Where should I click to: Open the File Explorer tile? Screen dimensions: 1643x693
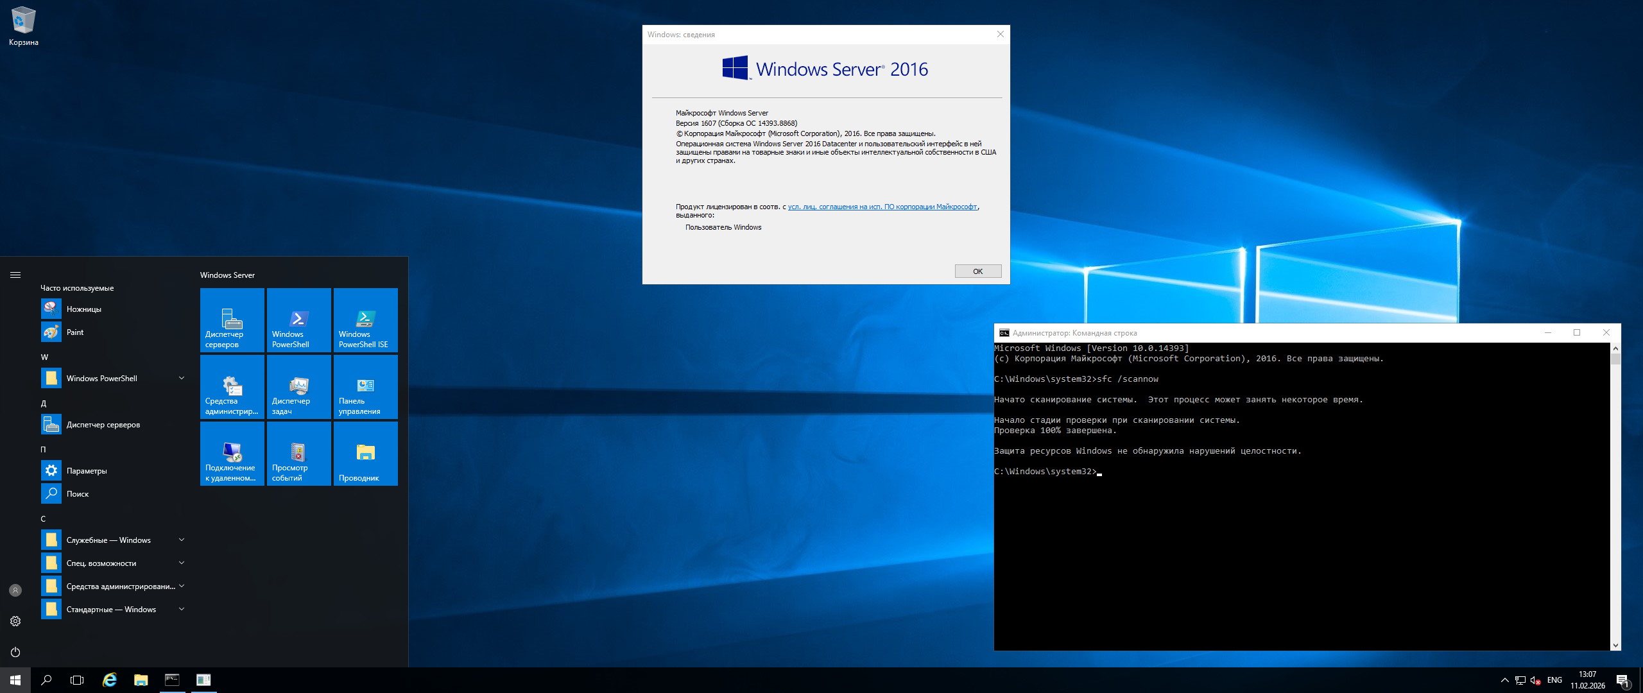click(365, 453)
